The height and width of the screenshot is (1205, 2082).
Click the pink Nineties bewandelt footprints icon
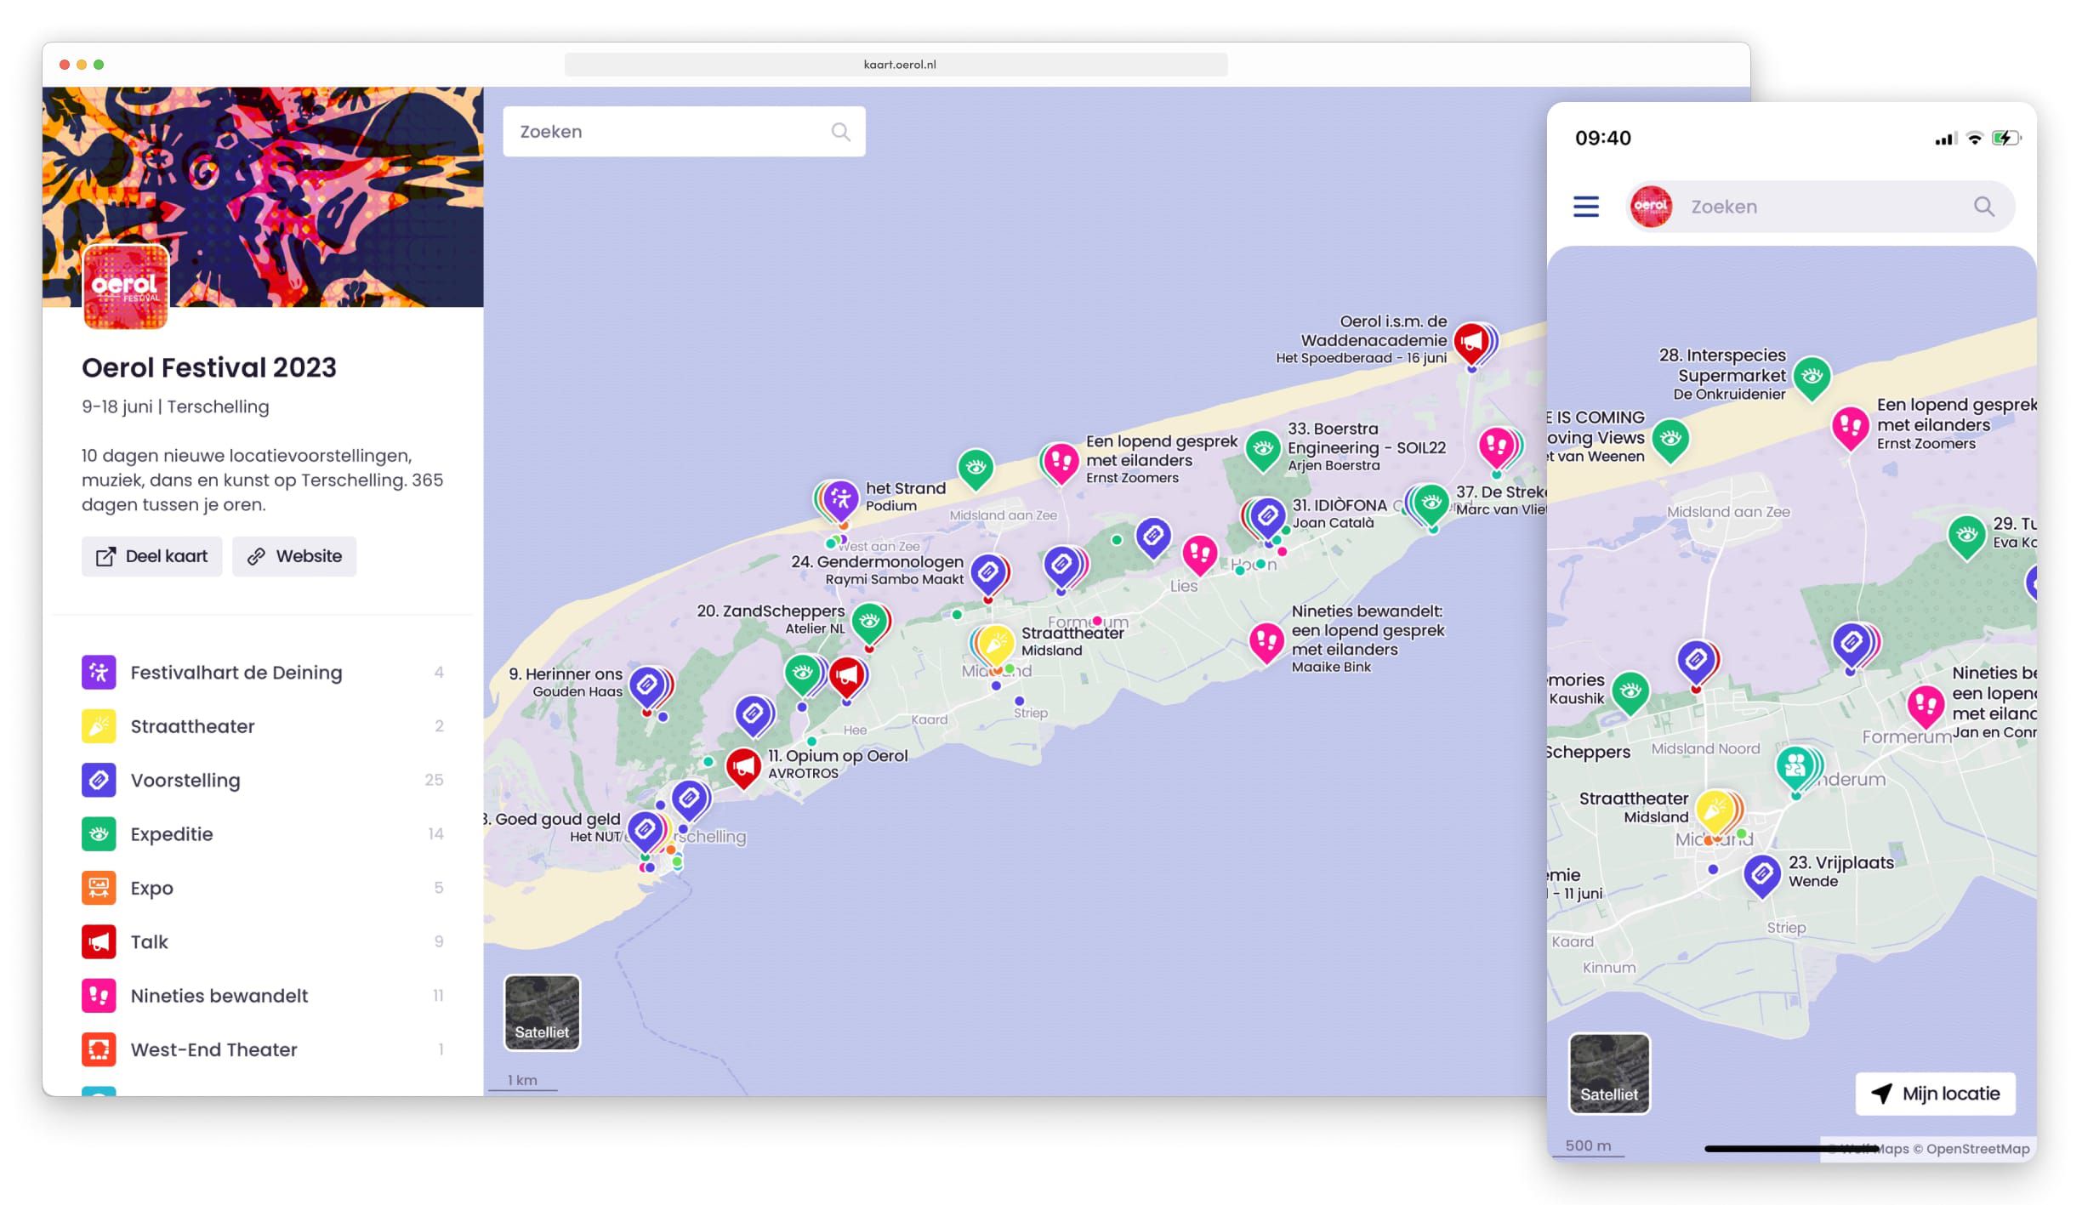point(99,996)
